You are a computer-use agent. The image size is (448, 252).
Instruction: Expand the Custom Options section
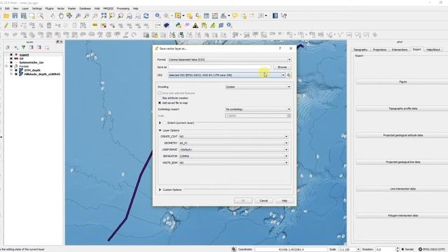pyautogui.click(x=160, y=190)
